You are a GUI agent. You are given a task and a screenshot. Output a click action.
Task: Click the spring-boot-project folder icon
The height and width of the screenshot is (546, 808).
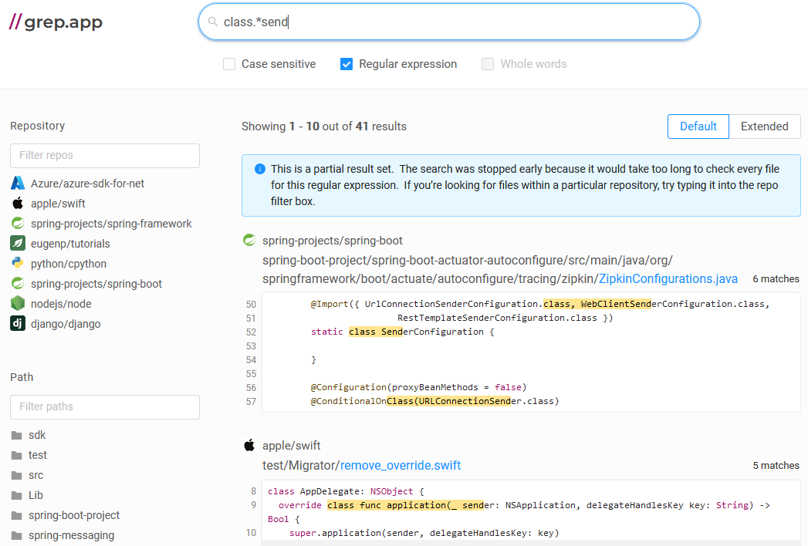pyautogui.click(x=16, y=516)
